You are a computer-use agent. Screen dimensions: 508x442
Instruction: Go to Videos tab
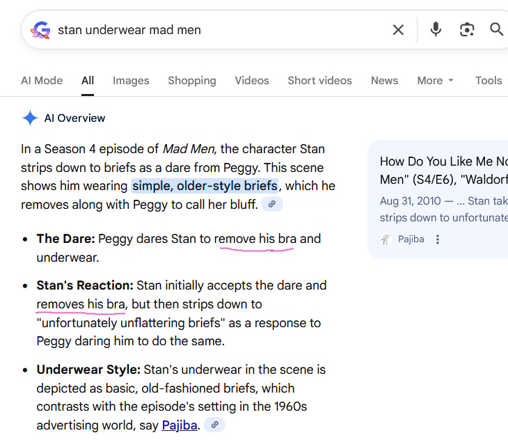pyautogui.click(x=252, y=80)
